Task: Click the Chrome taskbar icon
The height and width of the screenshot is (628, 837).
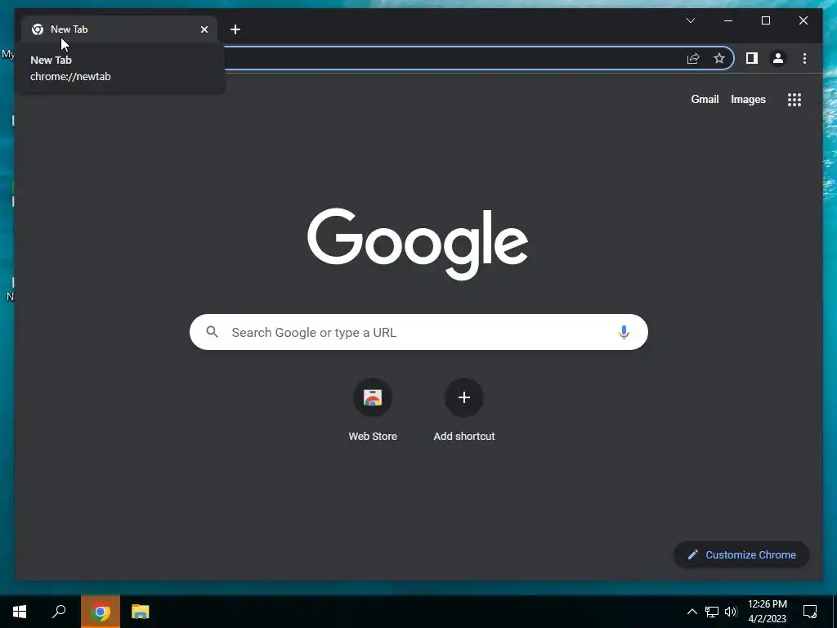Action: [x=101, y=612]
